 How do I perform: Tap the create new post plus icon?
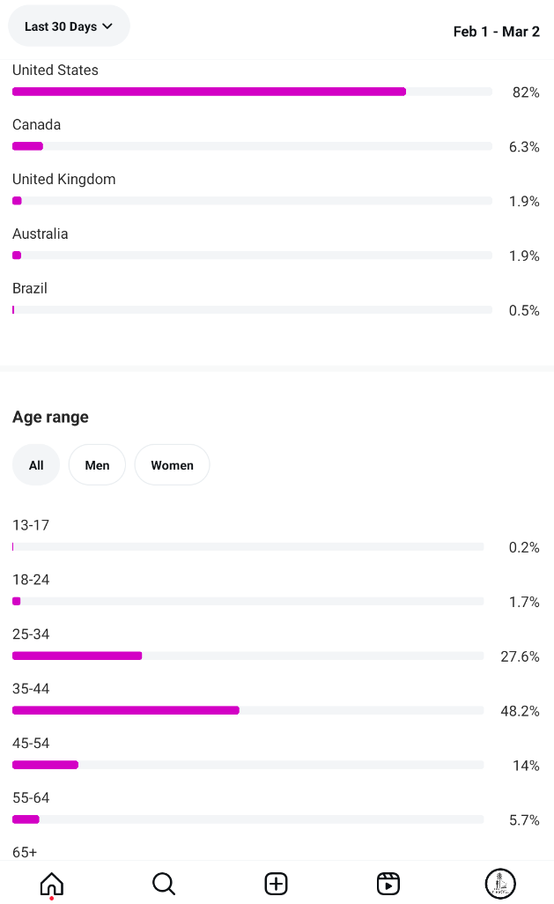coord(277,883)
